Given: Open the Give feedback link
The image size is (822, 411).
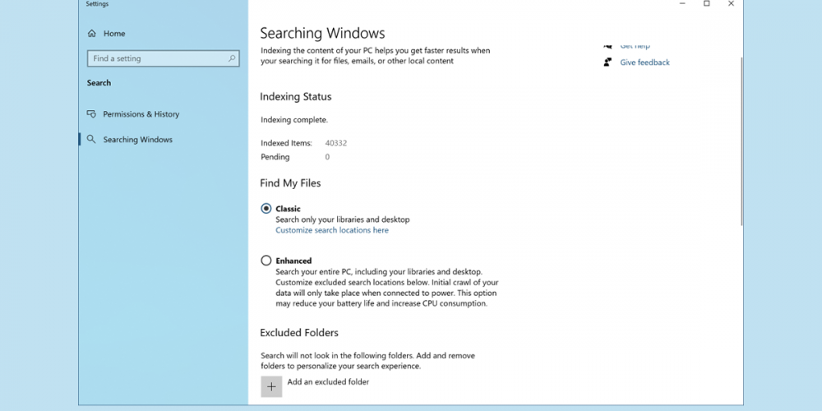Looking at the screenshot, I should (644, 62).
